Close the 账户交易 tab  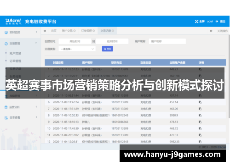pos(75,31)
